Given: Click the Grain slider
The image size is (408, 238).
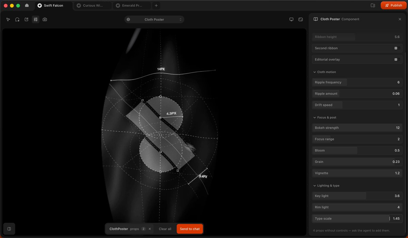Looking at the screenshot, I should (357, 162).
